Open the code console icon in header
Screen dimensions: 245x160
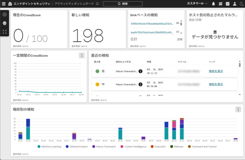click(x=228, y=4)
